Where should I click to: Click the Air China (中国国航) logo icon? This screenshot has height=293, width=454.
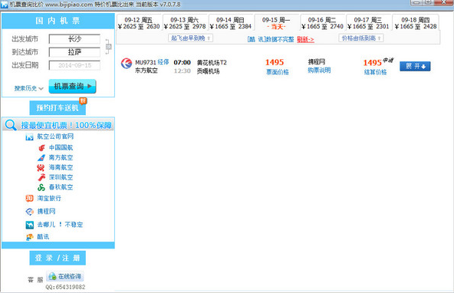point(41,148)
